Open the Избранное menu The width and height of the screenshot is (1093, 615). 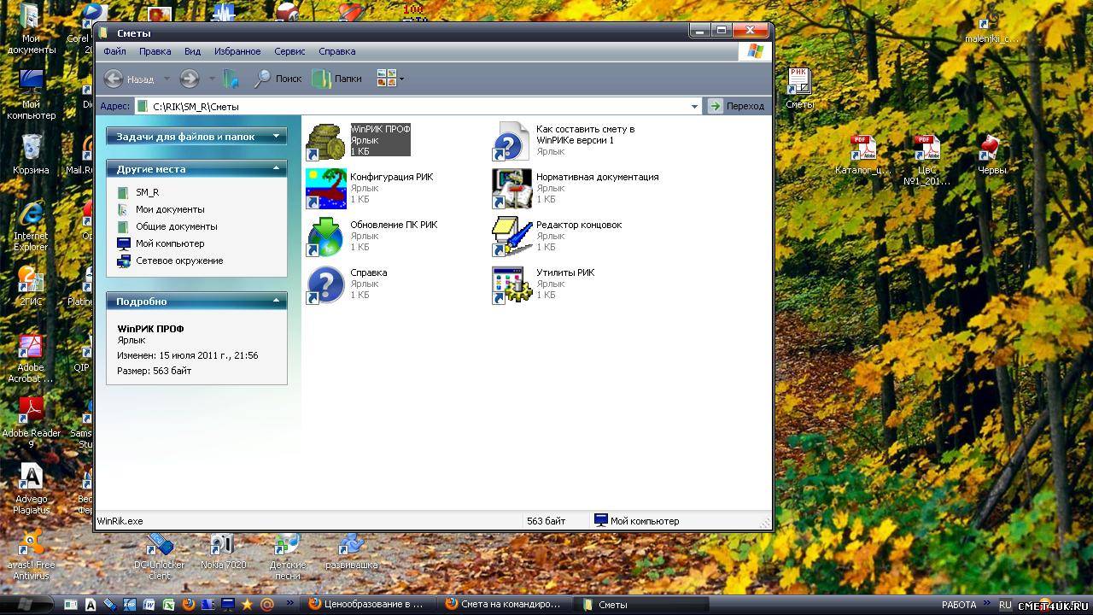[237, 51]
